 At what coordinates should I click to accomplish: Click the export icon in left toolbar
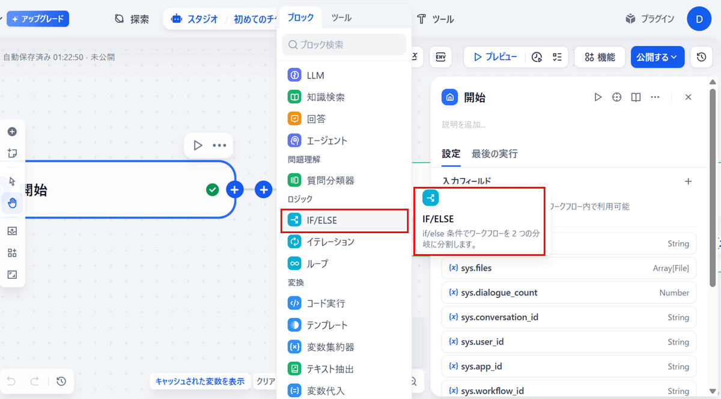point(12,231)
